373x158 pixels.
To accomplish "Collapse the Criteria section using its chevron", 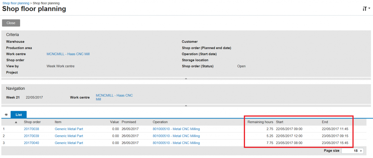I will (x=186, y=79).
